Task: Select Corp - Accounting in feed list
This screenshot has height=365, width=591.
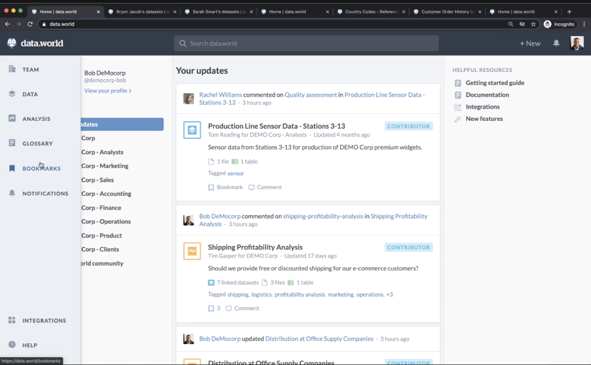Action: 106,194
